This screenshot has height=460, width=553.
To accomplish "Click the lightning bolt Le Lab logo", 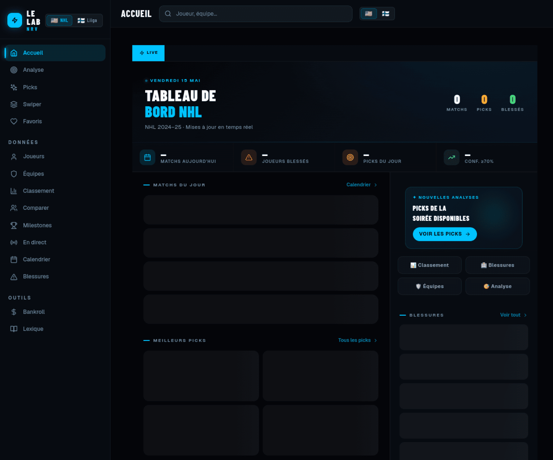I will tap(15, 20).
